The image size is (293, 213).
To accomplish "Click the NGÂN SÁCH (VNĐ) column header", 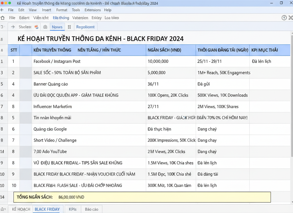I will [x=164, y=50].
